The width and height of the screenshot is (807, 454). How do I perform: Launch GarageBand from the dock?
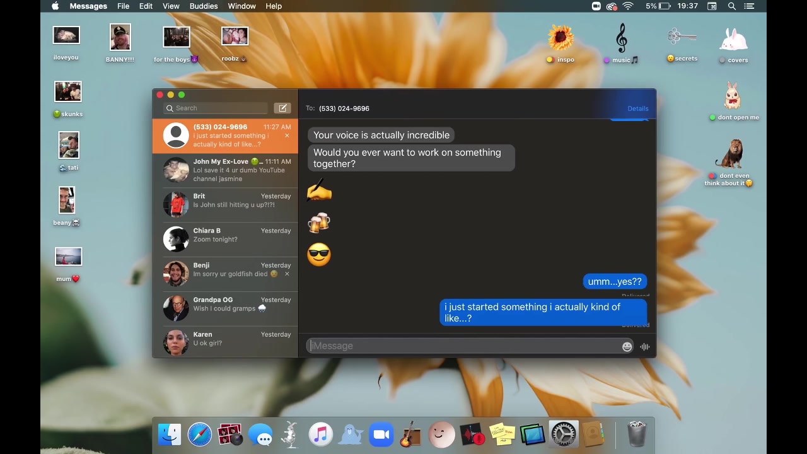pyautogui.click(x=410, y=434)
